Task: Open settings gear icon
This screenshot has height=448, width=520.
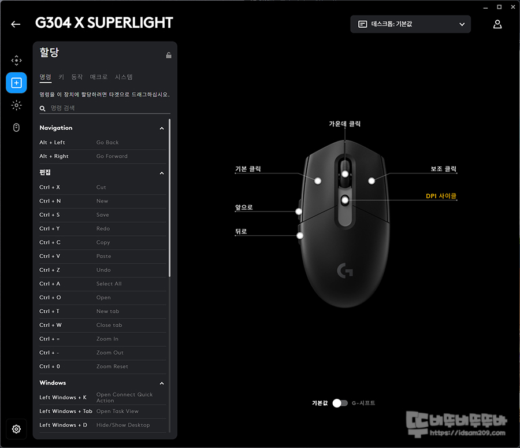Action: (x=16, y=429)
